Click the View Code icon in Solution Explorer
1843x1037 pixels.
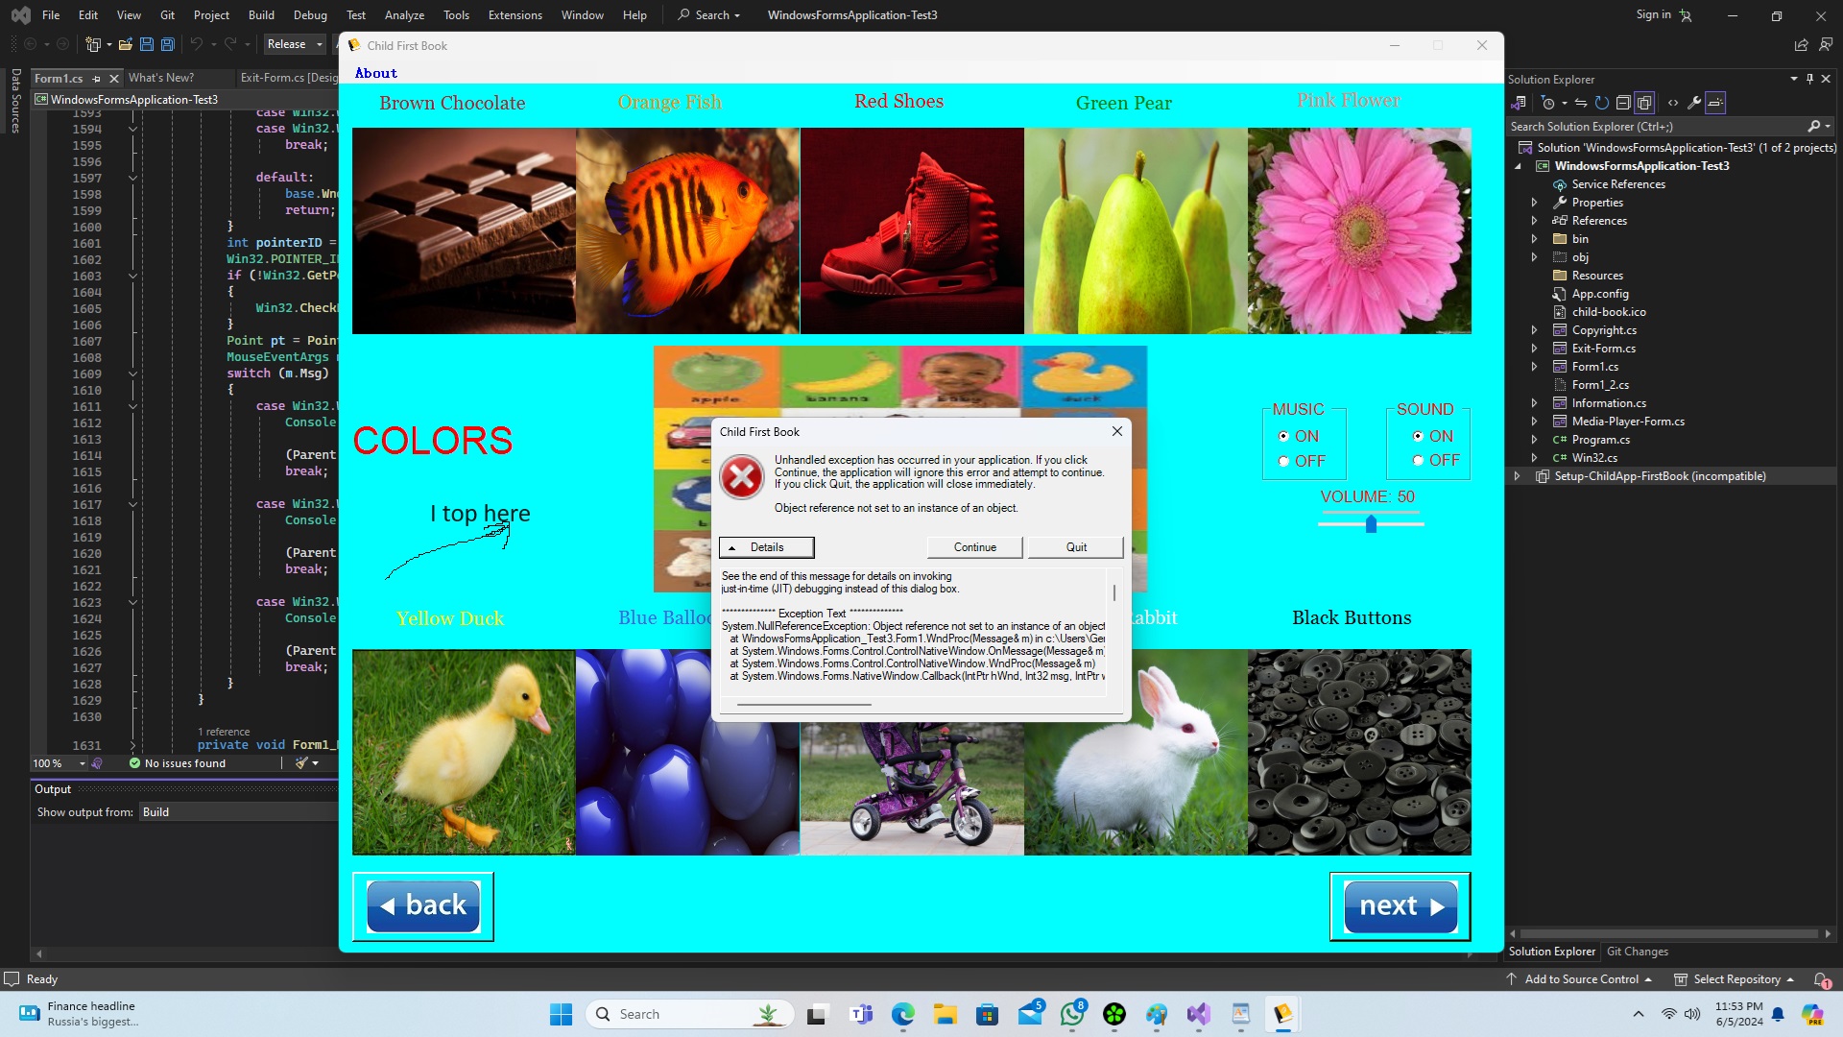(1673, 103)
